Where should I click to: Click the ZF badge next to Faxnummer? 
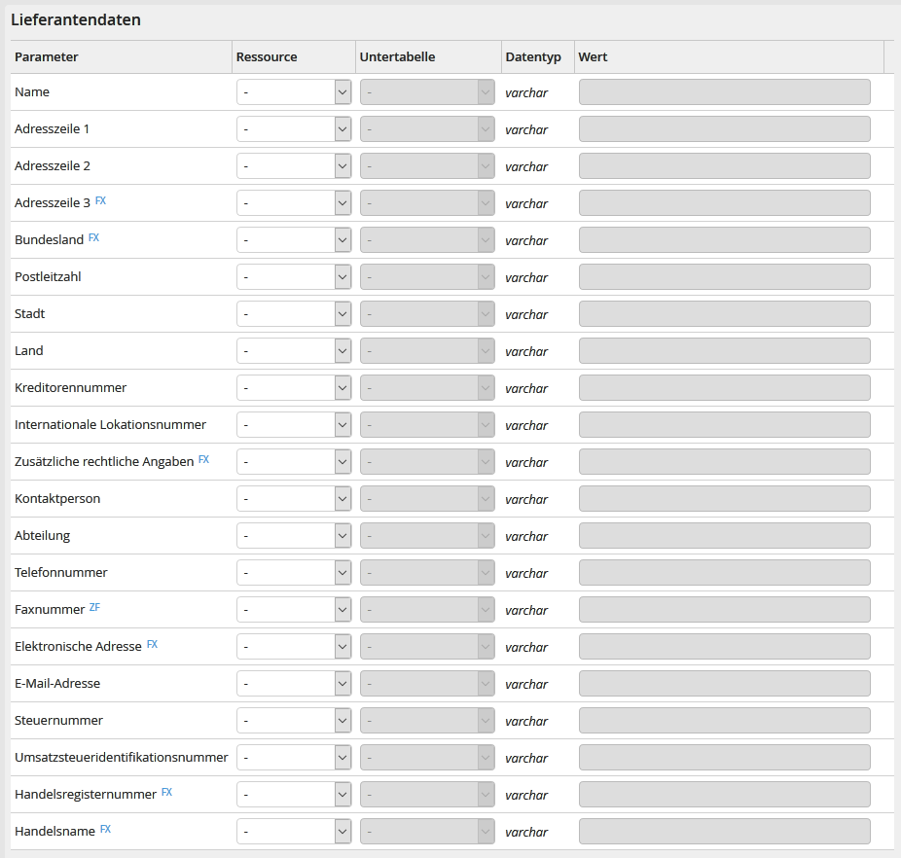coord(94,608)
